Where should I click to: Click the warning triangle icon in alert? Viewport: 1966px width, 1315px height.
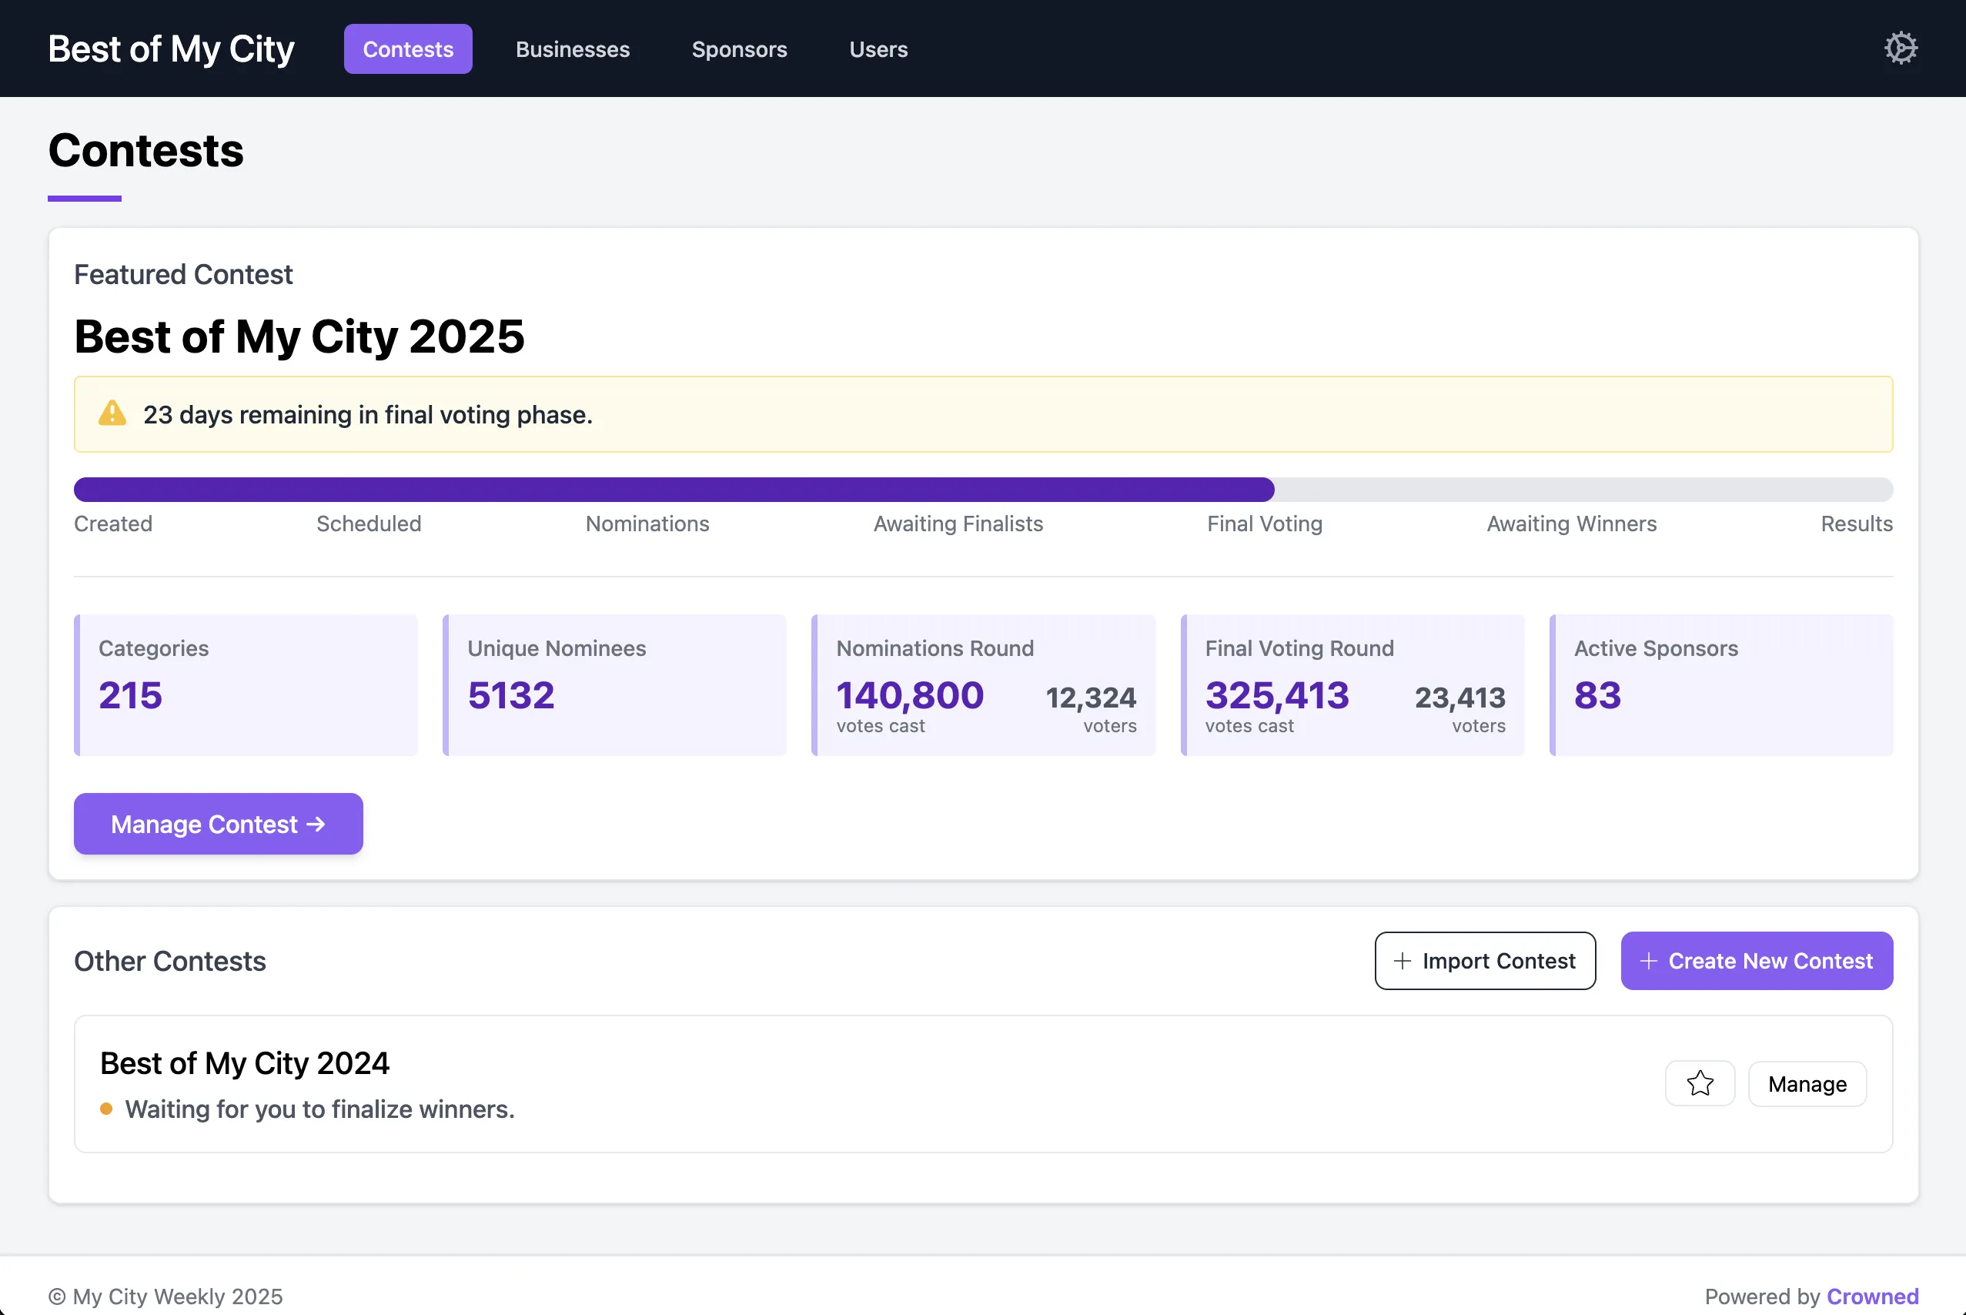click(x=112, y=414)
